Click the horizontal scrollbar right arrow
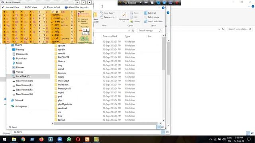255x143 pixels. tap(160, 124)
